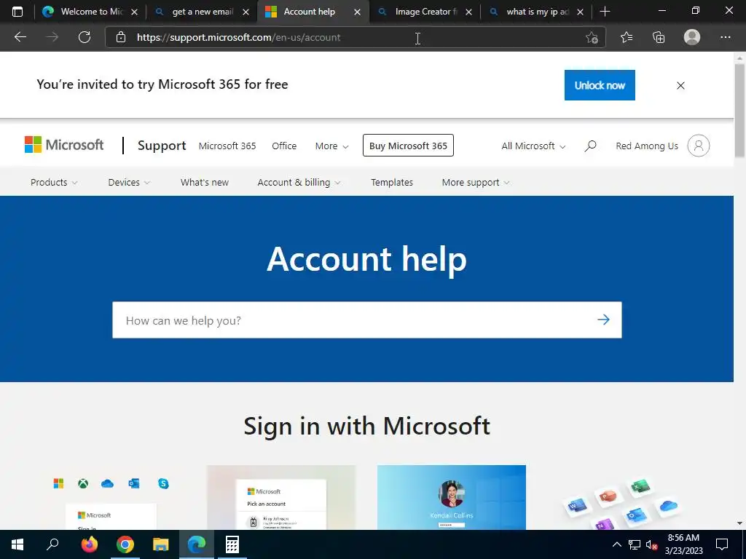Open the Red Among Us account avatar
This screenshot has width=746, height=559.
point(699,146)
